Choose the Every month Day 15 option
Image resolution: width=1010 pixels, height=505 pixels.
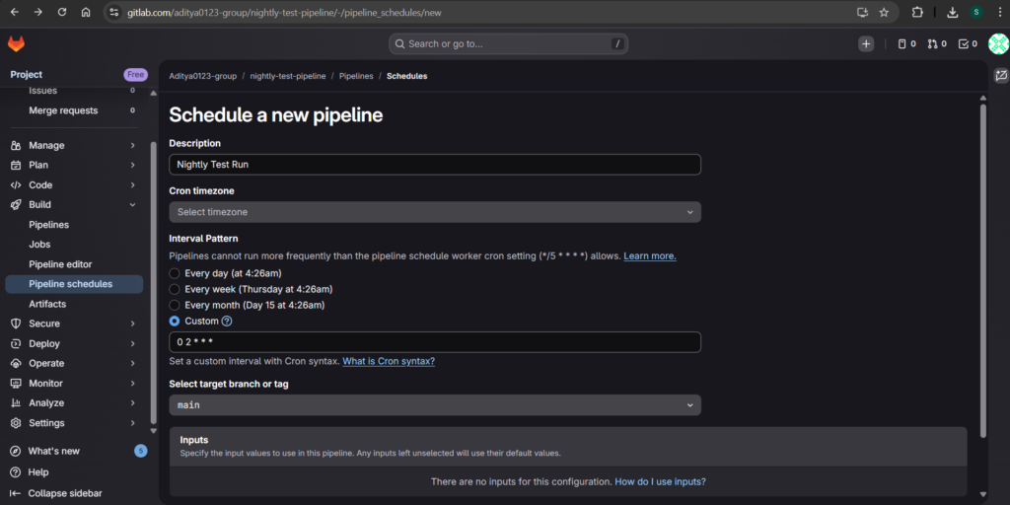click(x=175, y=305)
